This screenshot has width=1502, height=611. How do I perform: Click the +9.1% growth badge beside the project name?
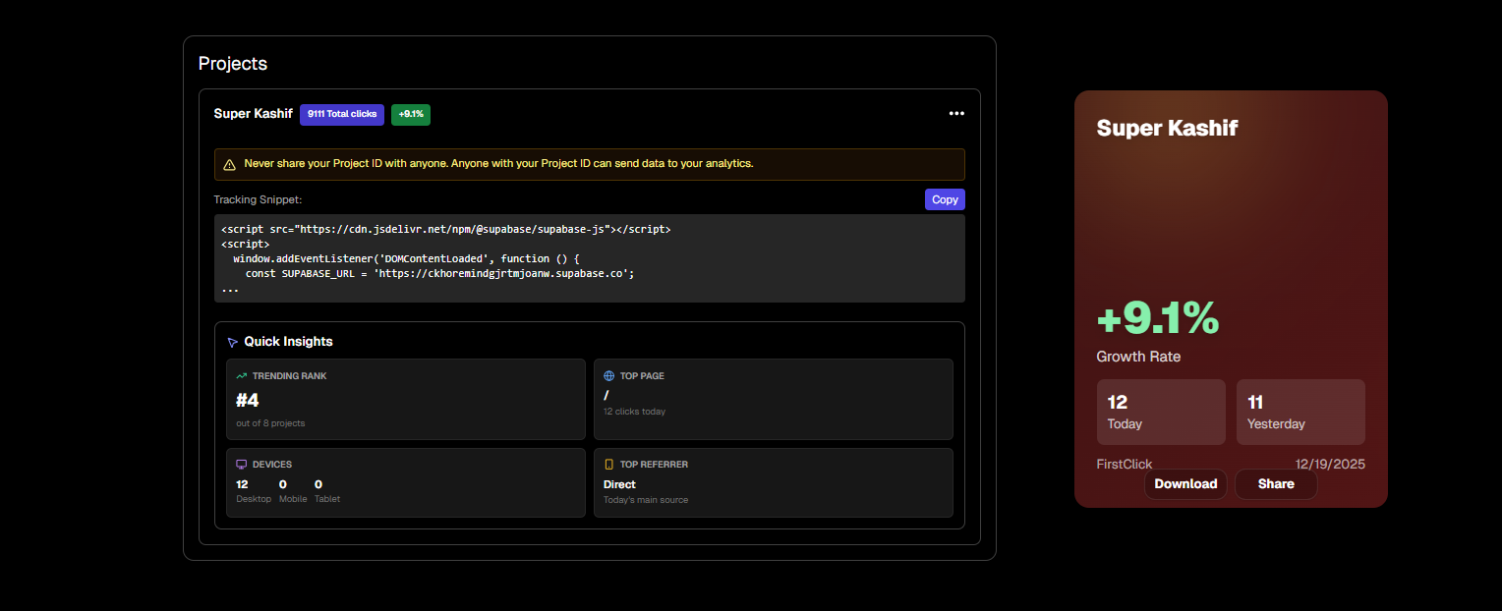[410, 114]
